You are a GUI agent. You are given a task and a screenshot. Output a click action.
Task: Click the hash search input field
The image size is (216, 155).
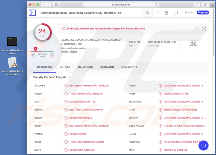[x=91, y=13]
